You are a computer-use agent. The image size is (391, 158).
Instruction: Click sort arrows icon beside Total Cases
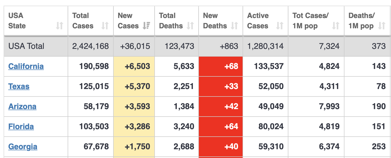pos(105,26)
